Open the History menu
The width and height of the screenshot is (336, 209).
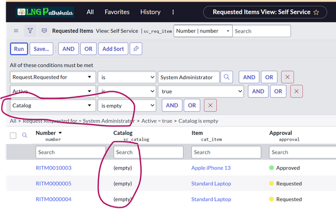(x=150, y=12)
